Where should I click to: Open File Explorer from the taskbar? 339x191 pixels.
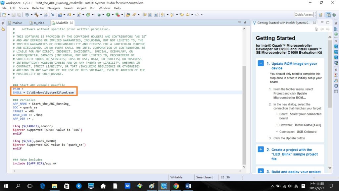point(55,186)
